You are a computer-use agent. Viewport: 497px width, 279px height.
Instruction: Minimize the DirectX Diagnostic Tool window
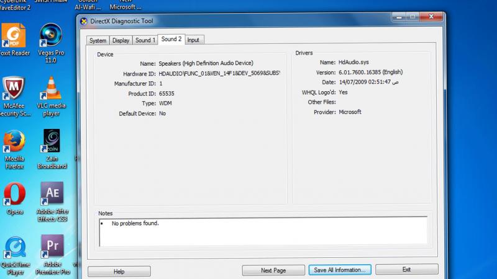399,17
